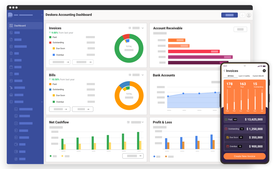The image size is (275, 169).
Task: Click the hand truck icon in the sidebar
Action: (11, 88)
